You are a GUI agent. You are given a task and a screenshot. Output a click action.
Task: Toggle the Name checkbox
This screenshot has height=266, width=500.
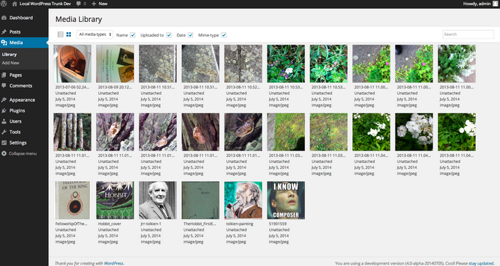tap(132, 35)
